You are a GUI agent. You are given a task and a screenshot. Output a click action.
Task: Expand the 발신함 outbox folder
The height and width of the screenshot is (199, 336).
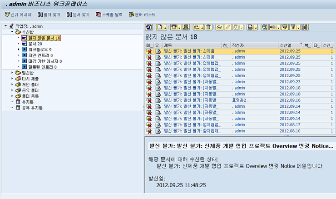[x=12, y=72]
